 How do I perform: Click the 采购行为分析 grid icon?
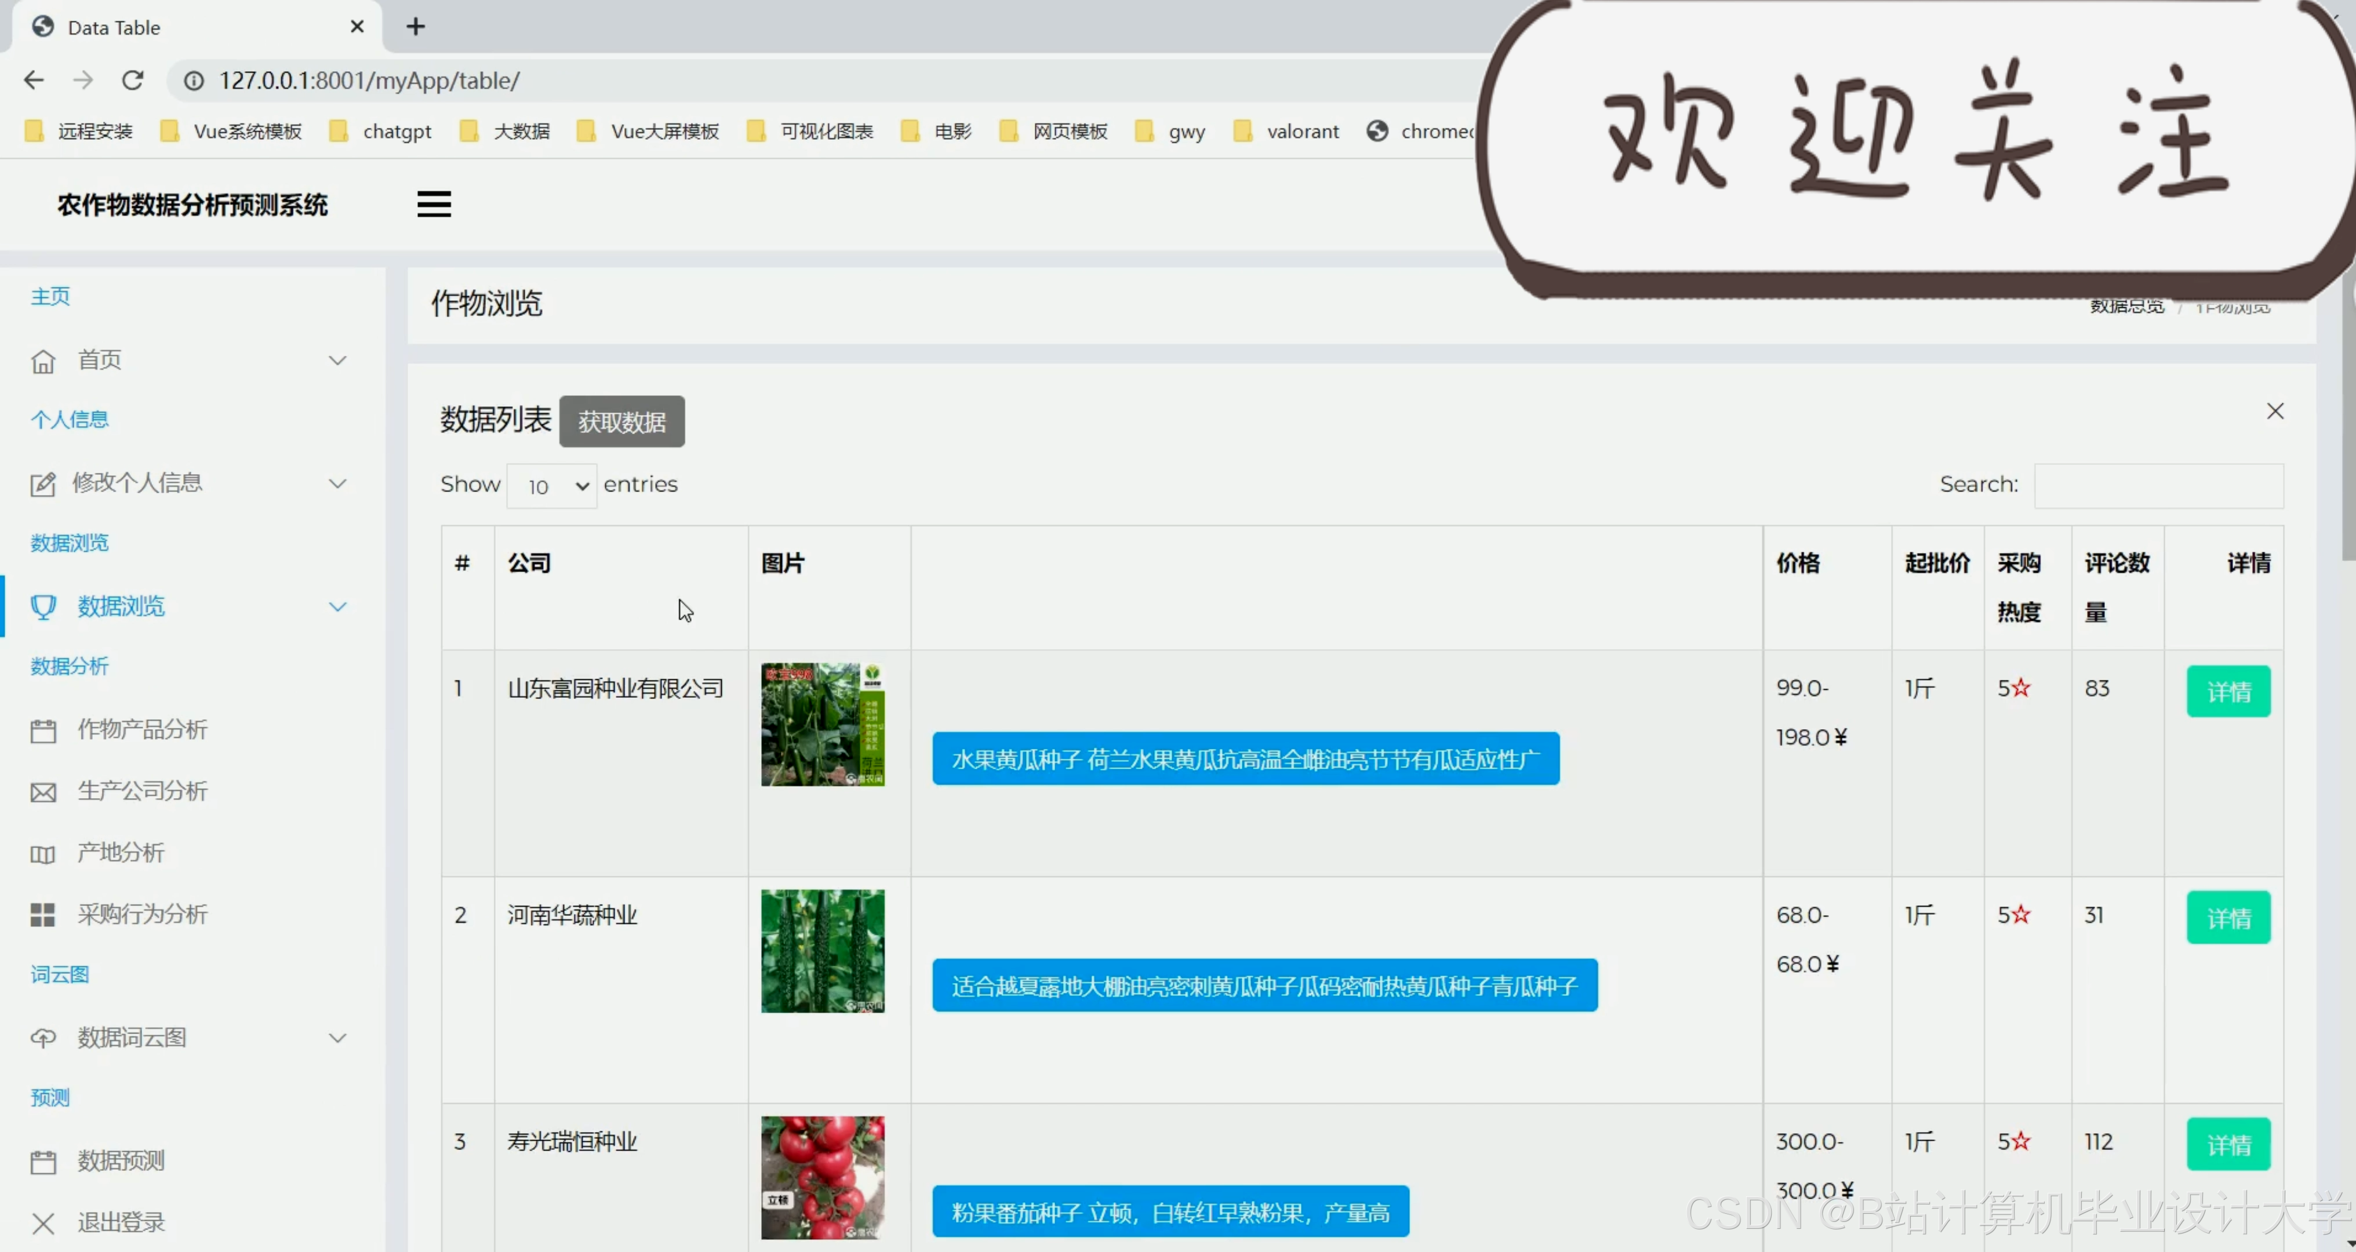point(43,913)
